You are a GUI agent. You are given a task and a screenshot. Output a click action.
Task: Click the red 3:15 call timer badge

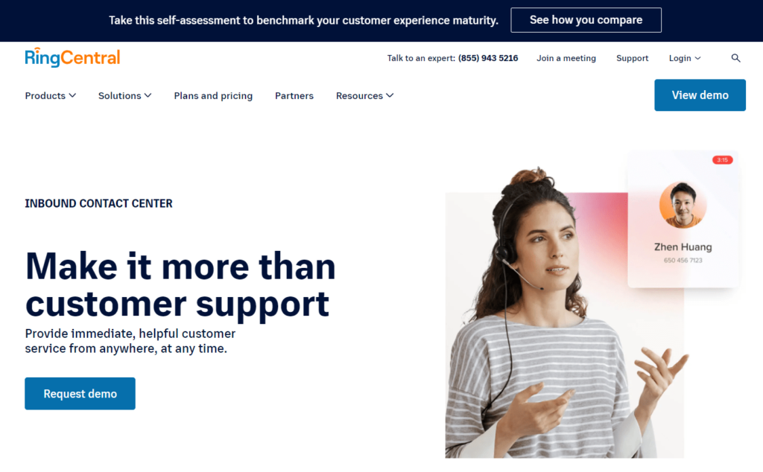click(x=722, y=160)
